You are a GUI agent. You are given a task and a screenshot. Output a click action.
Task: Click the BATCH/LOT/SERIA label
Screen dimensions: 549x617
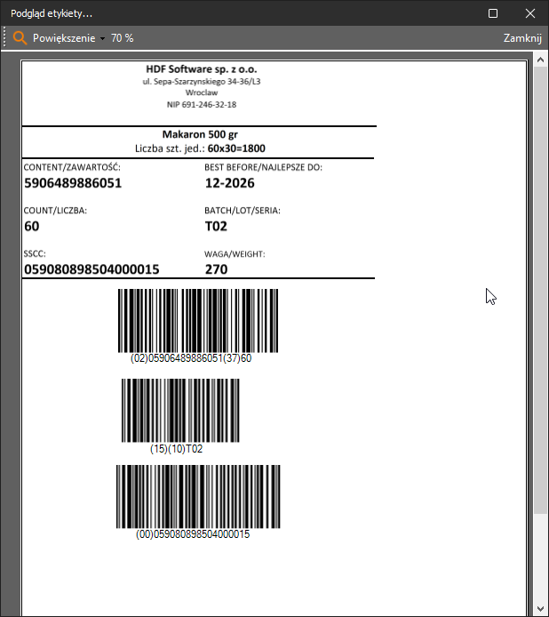pyautogui.click(x=243, y=211)
